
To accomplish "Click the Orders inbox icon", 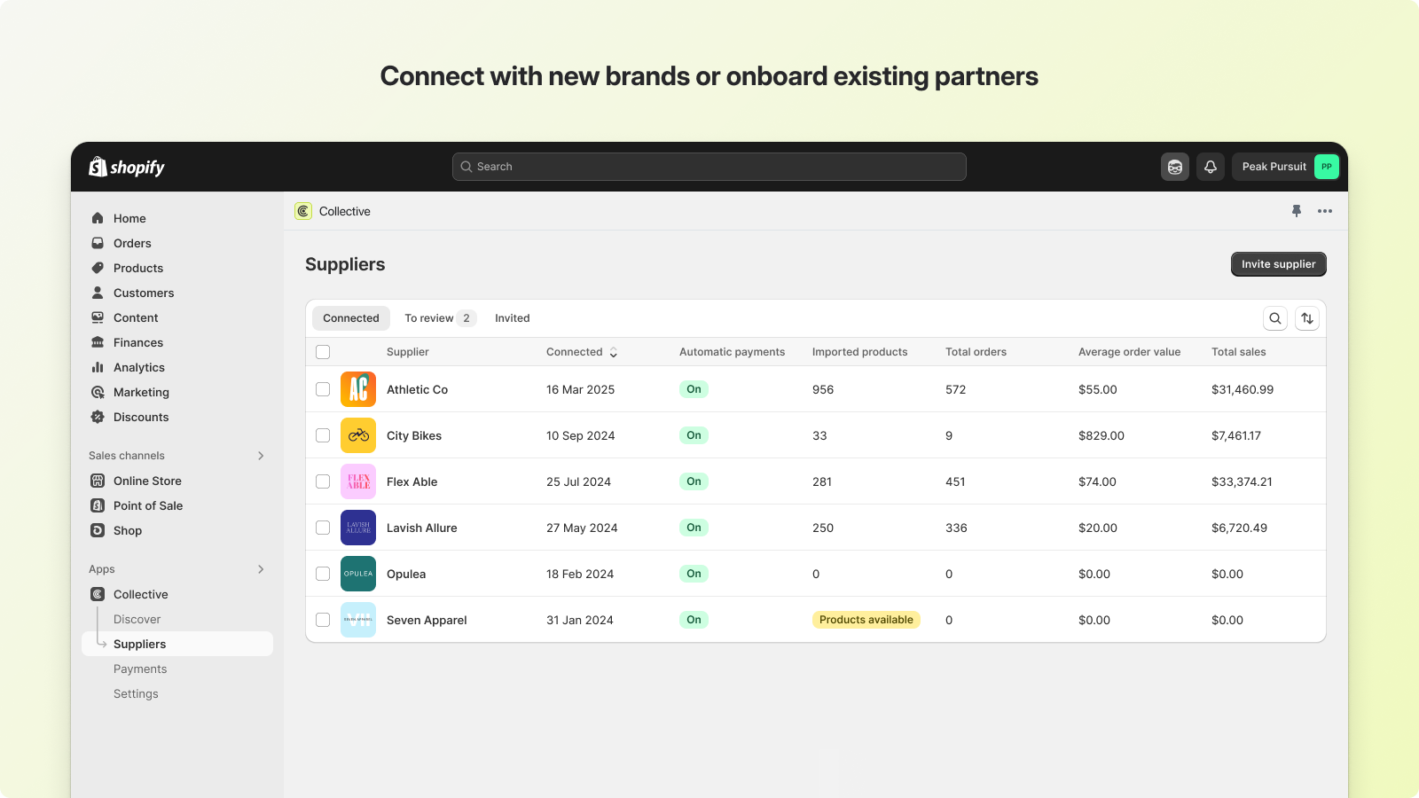I will [x=98, y=243].
